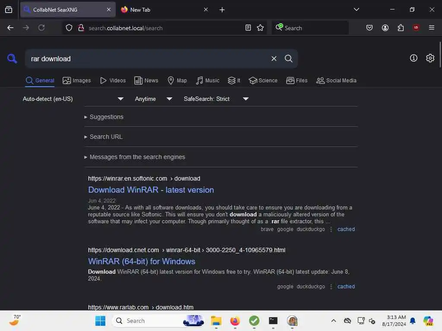Click the winrar.en.softonic.com URL

(144, 178)
